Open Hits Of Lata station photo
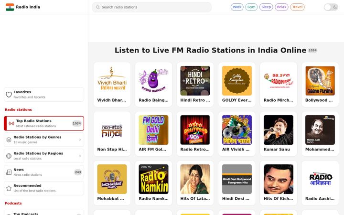Screen dimensions: 344x215 (195, 179)
